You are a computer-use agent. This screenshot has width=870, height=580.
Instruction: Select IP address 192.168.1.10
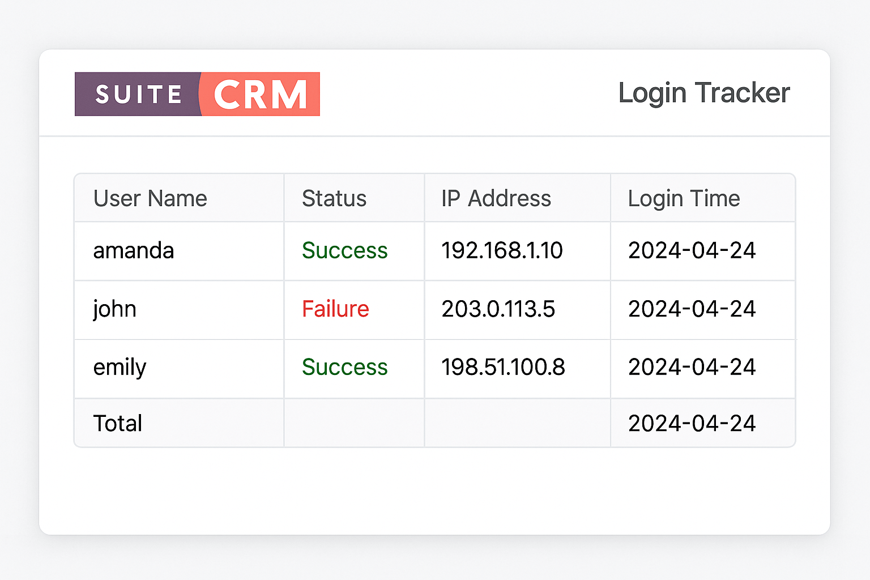pos(502,251)
